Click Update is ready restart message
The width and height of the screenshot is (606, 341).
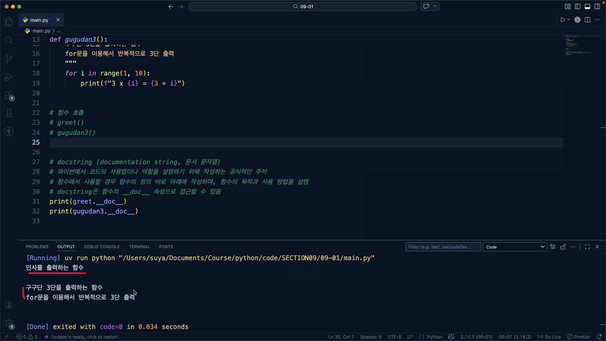(x=85, y=337)
